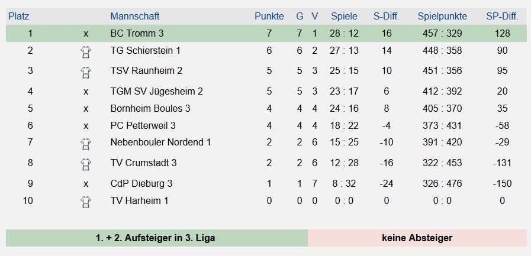Click jersey icon beside TV Harheim 1

(86, 202)
